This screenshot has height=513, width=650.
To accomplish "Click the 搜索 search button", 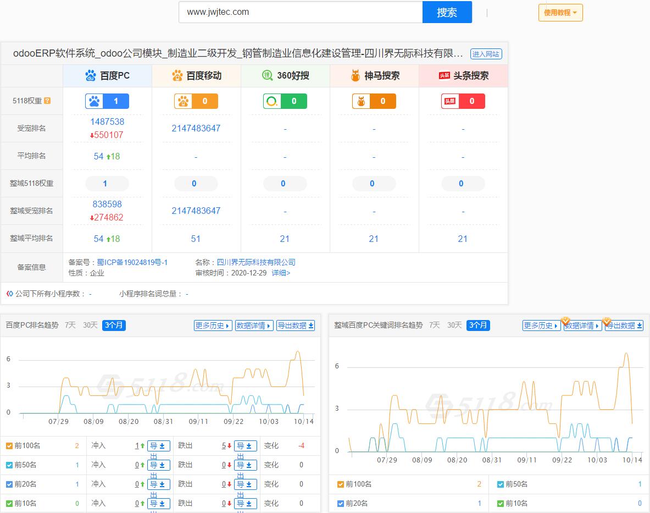I will pyautogui.click(x=447, y=12).
